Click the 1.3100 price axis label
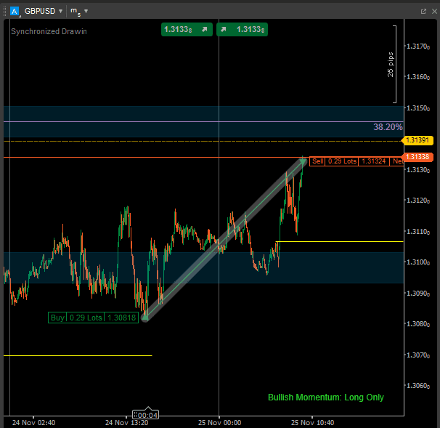 pyautogui.click(x=418, y=262)
